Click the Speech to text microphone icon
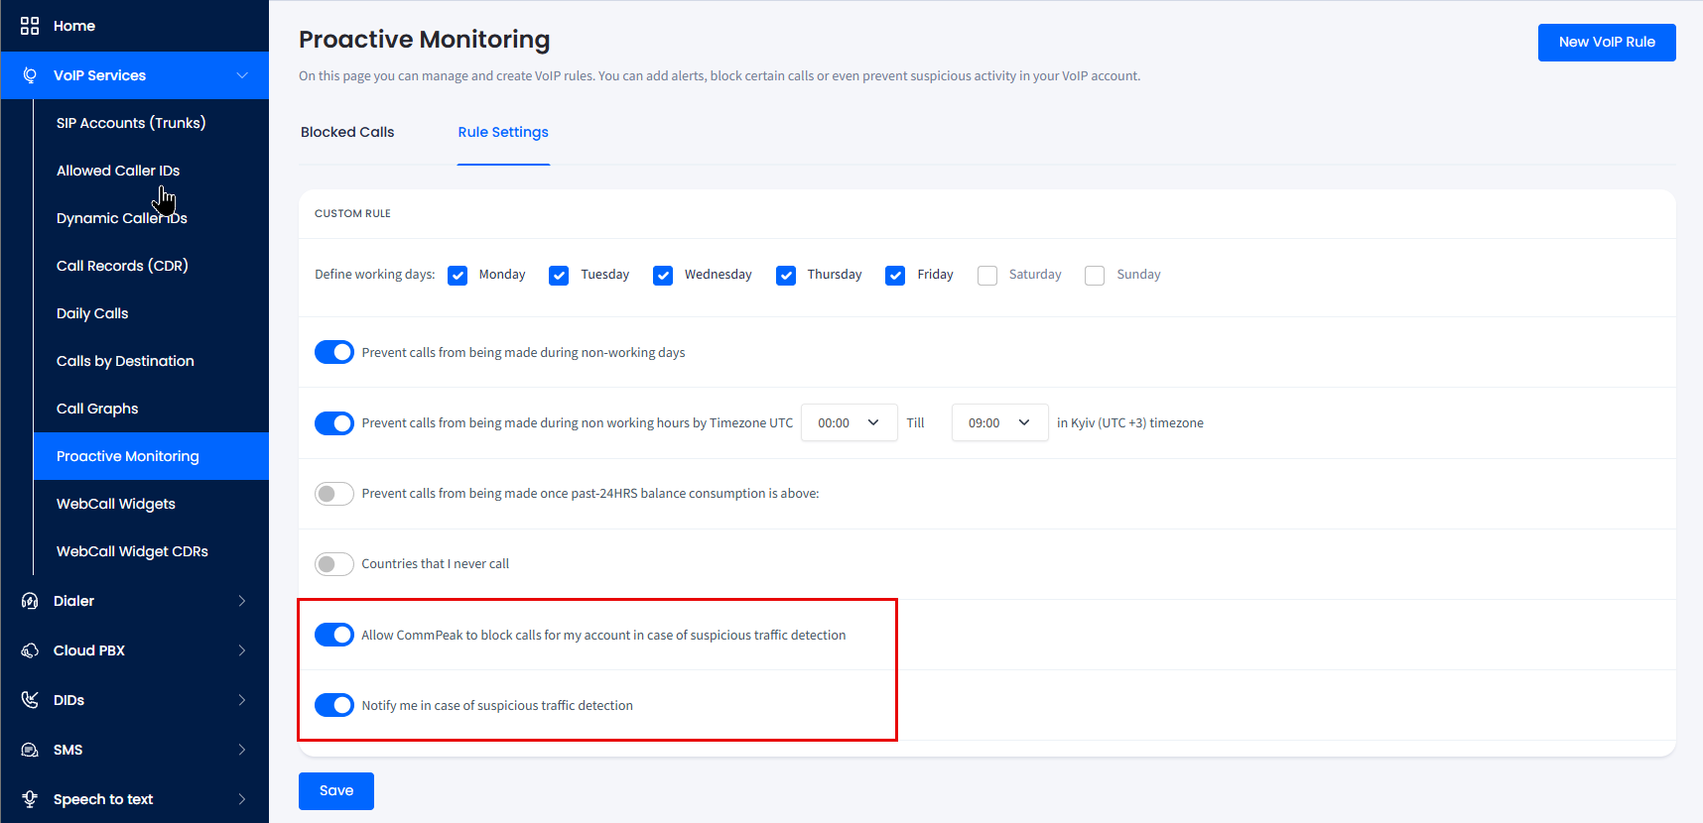The height and width of the screenshot is (823, 1703). (x=30, y=799)
